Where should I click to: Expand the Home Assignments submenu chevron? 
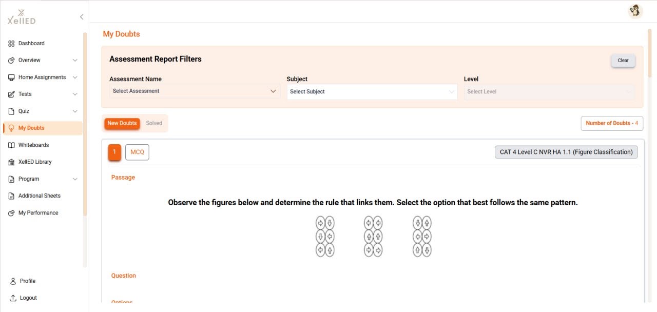(75, 77)
